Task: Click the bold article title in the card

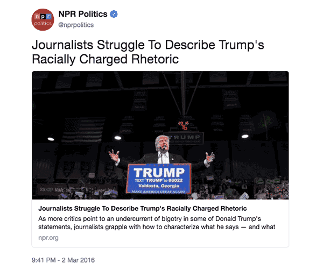Action: (x=142, y=209)
